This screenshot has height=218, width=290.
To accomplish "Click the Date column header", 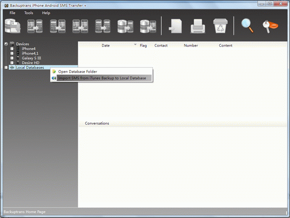I will 105,46.
